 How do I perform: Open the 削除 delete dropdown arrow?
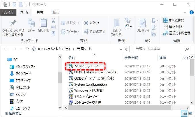(x=98, y=23)
